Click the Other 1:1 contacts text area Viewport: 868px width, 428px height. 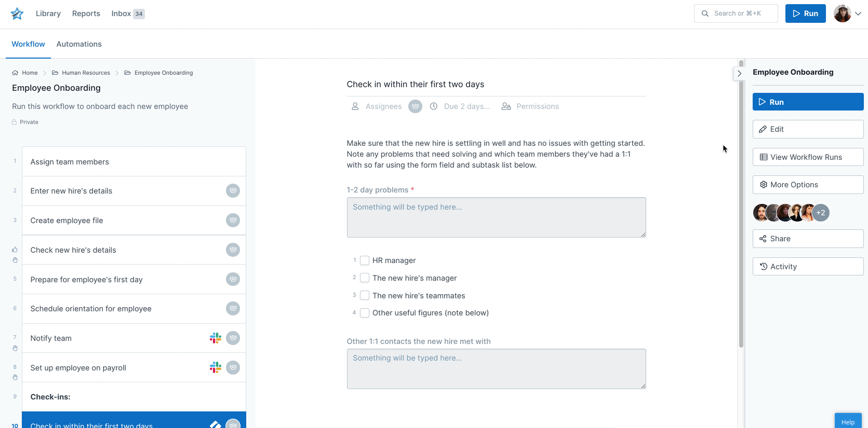tap(496, 369)
